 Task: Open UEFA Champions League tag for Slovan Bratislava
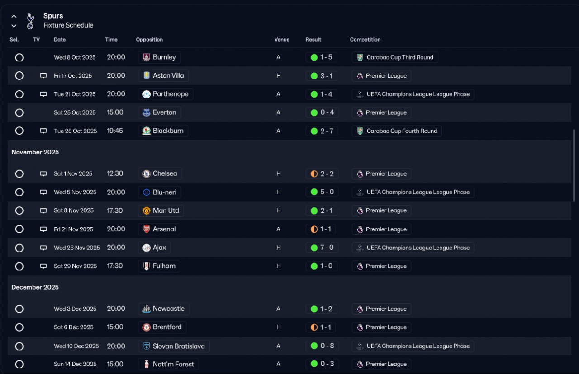point(413,346)
